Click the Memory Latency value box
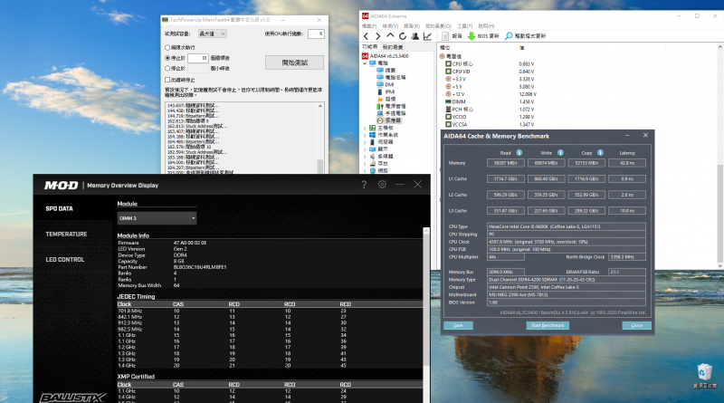724x403 pixels. tap(627, 163)
